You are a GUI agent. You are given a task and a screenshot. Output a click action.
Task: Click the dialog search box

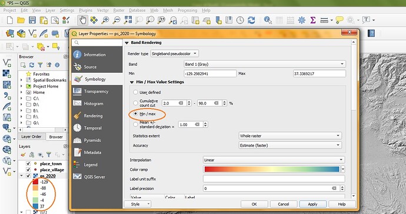coord(97,43)
